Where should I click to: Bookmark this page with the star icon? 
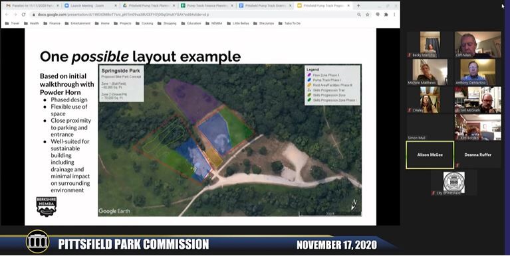click(368, 15)
